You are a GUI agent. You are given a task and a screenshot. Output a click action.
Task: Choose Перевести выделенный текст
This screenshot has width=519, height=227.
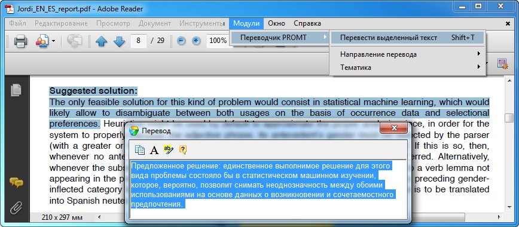(x=407, y=38)
